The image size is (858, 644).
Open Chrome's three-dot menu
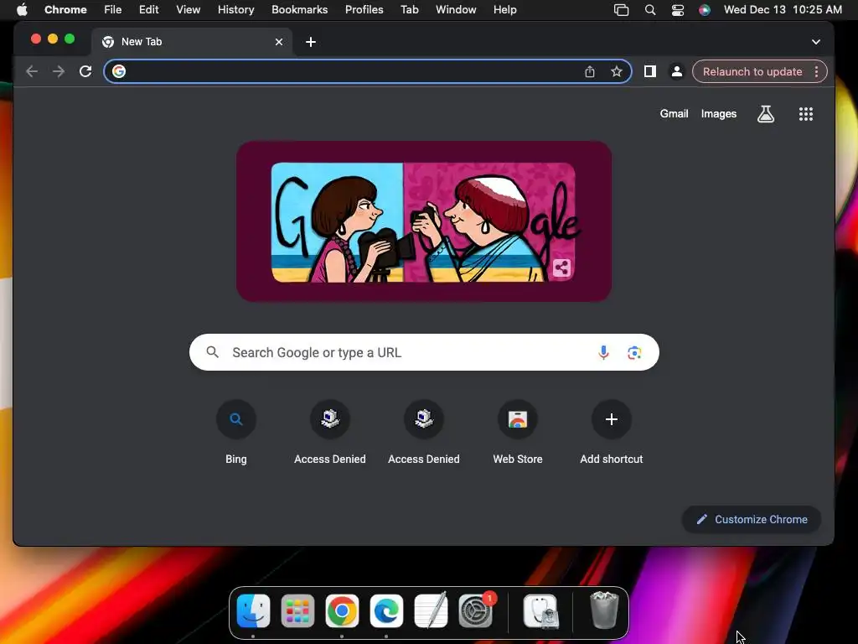(x=816, y=71)
